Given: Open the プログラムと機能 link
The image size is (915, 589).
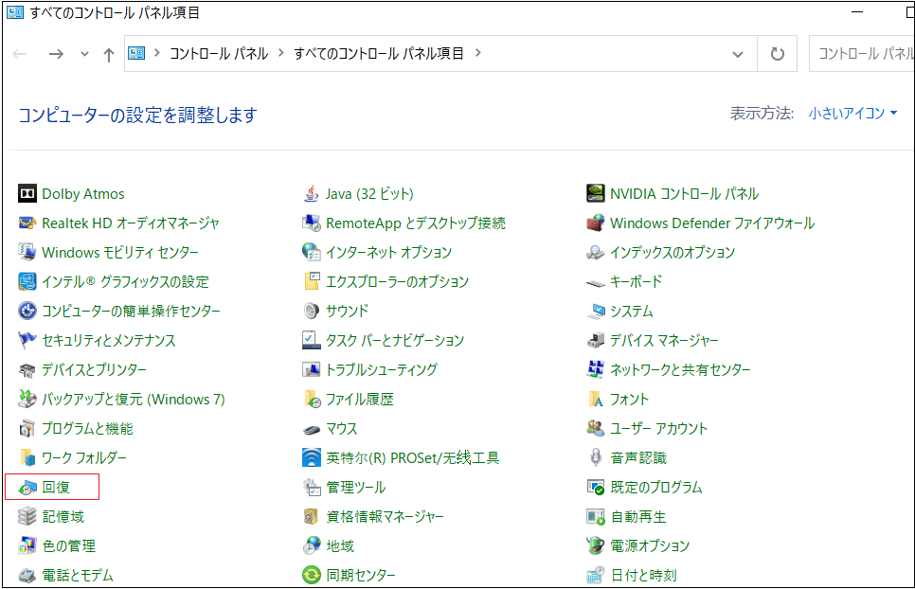Looking at the screenshot, I should pos(87,429).
